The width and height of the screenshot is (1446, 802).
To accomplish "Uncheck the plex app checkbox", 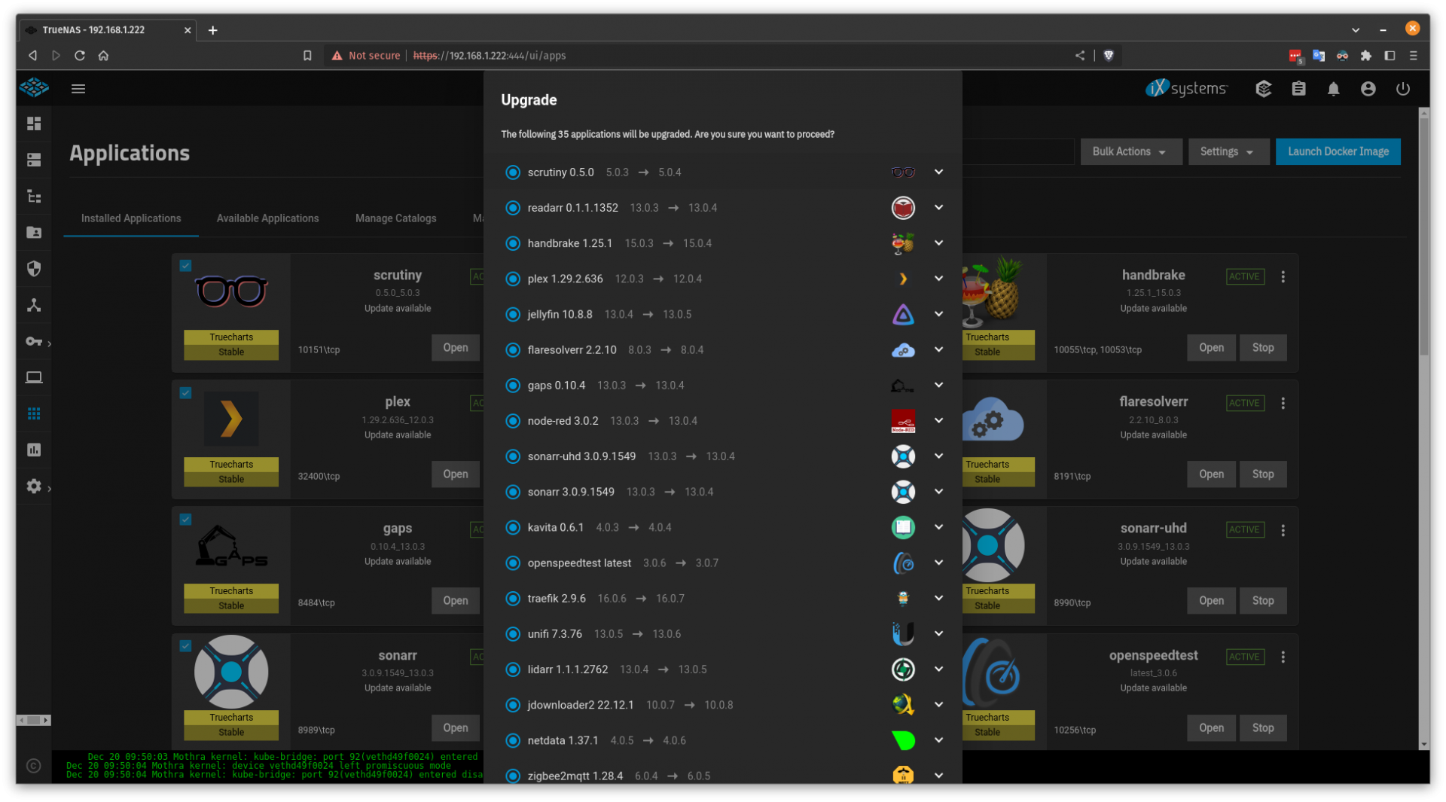I will pos(185,393).
